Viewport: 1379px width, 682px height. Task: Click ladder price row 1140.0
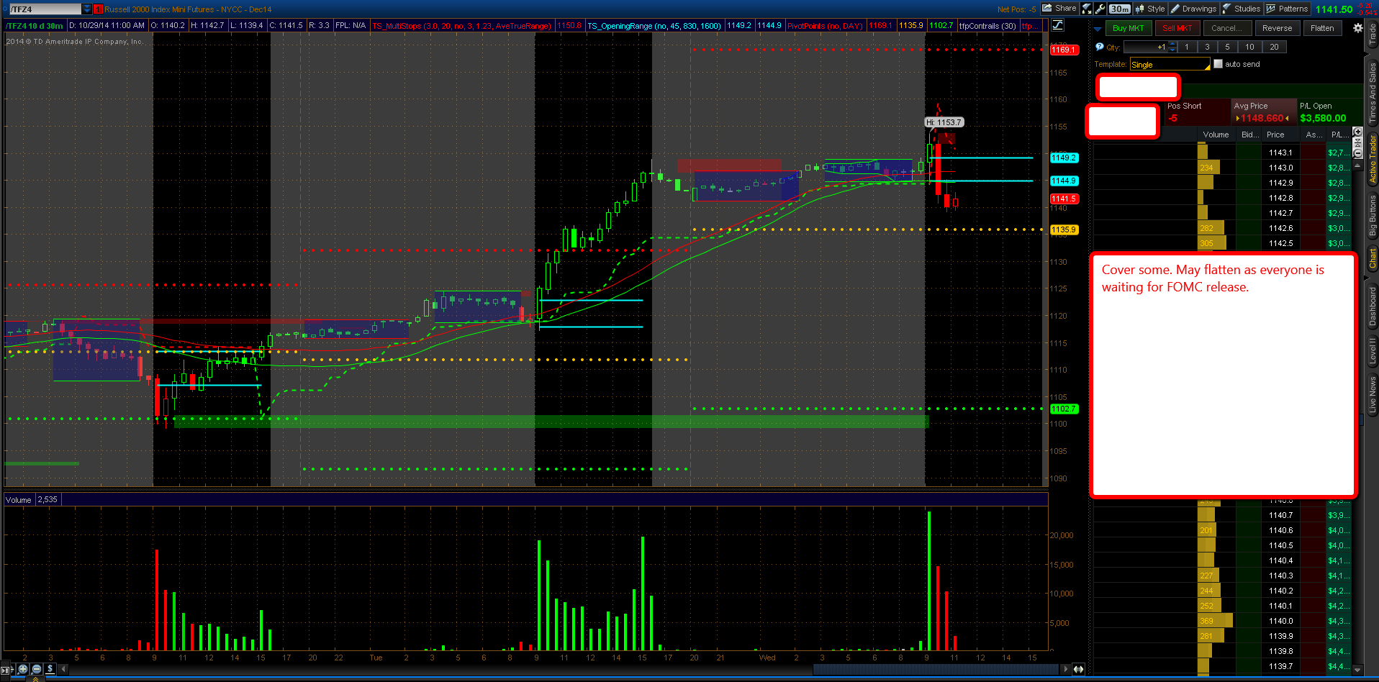point(1280,621)
